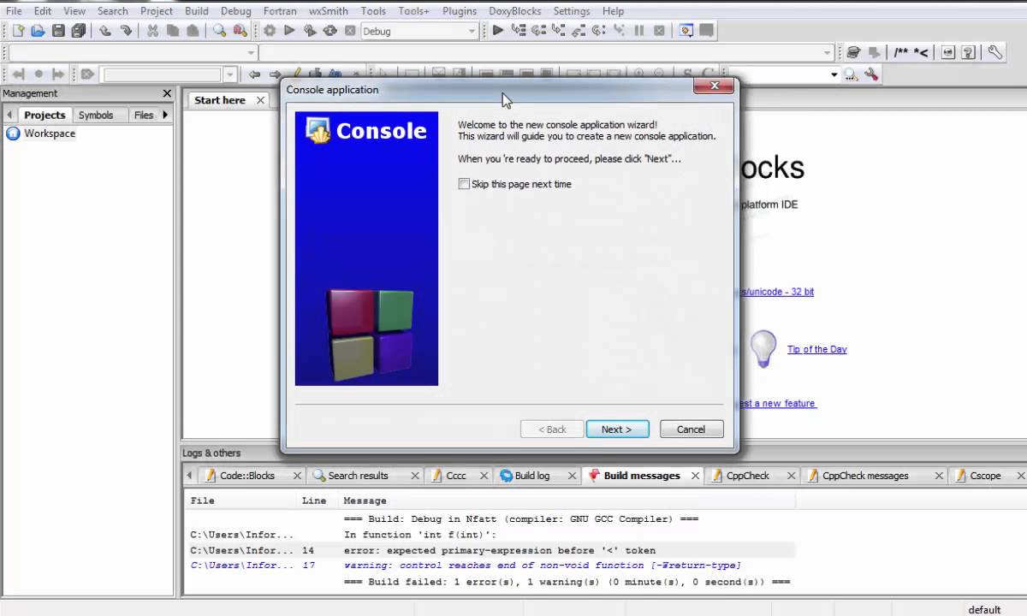Open the wxSmith menu
This screenshot has height=616, width=1027.
click(329, 11)
